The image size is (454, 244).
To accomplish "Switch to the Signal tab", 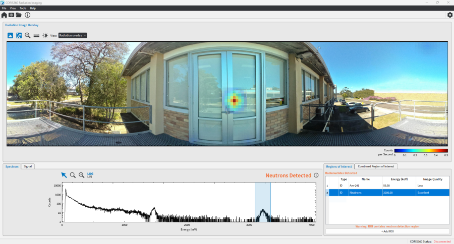I will tap(28, 166).
